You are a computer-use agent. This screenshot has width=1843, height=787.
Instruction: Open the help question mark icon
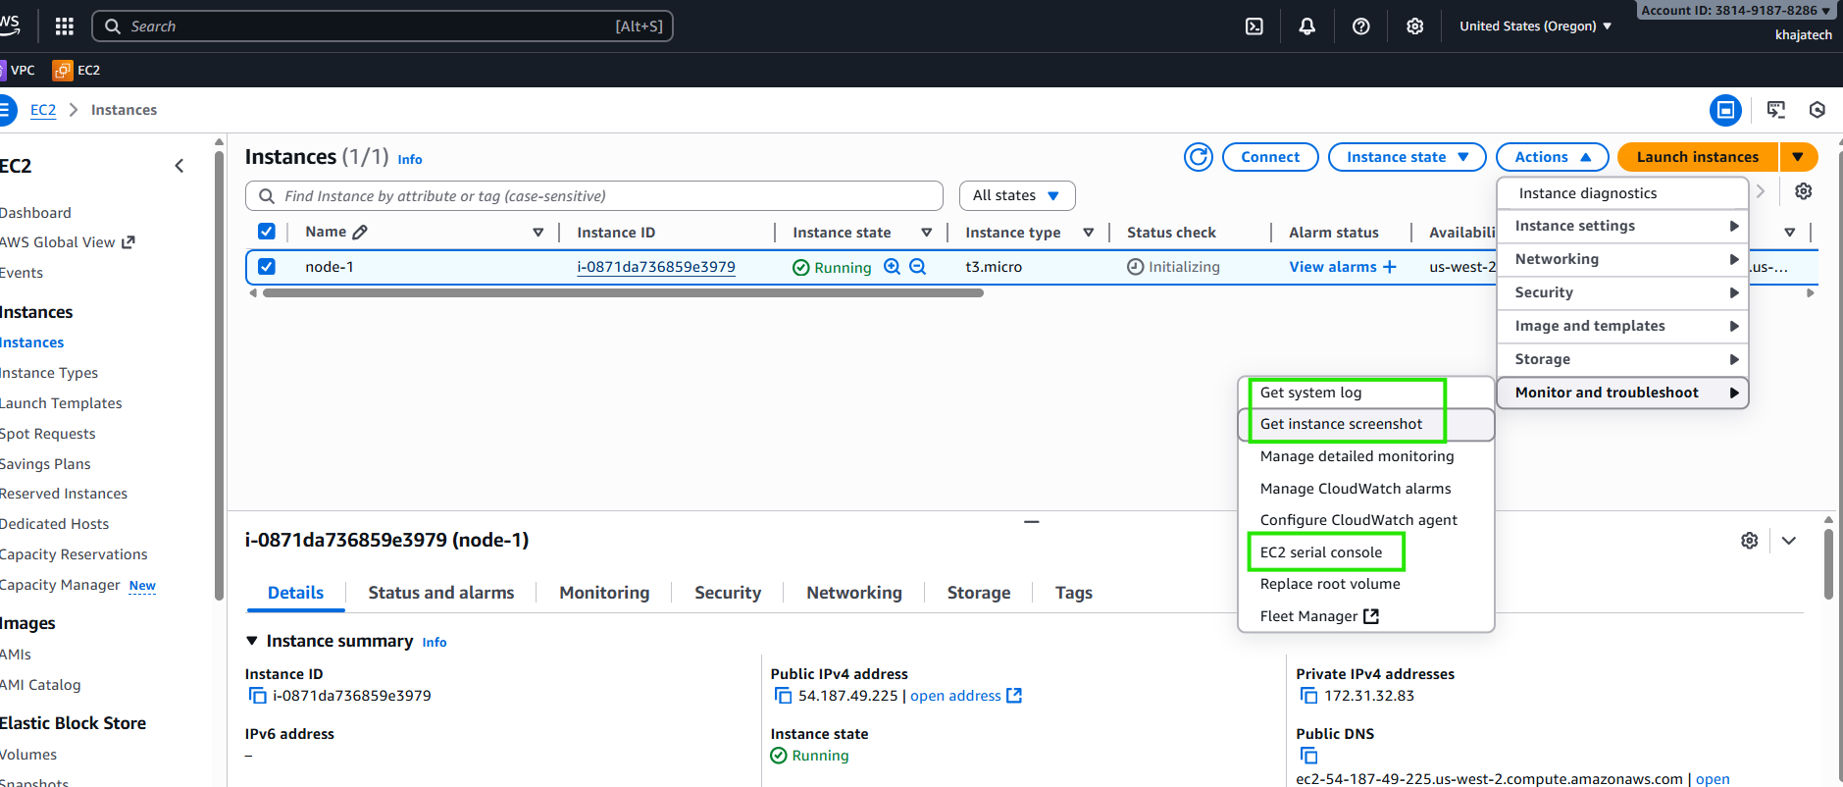1361,26
